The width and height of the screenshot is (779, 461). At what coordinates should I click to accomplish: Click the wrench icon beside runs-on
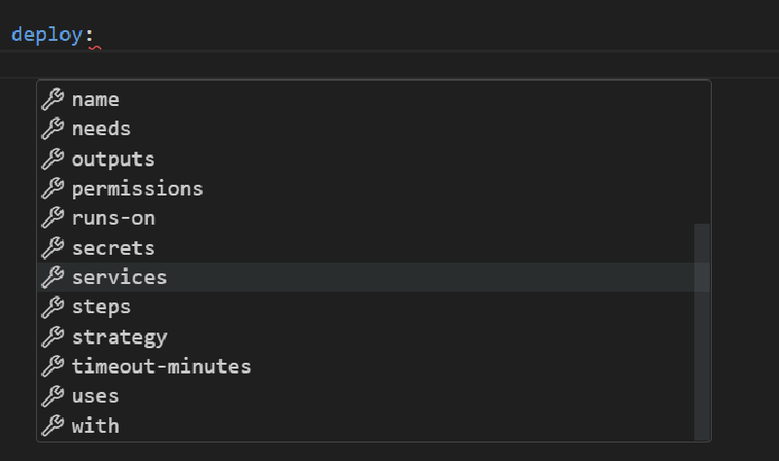53,218
